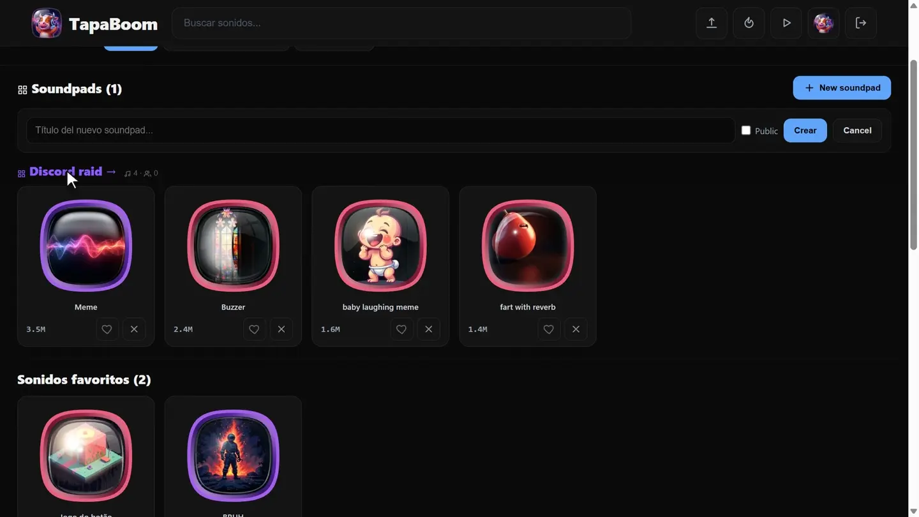Open the upload sound icon
The height and width of the screenshot is (517, 919).
712,23
